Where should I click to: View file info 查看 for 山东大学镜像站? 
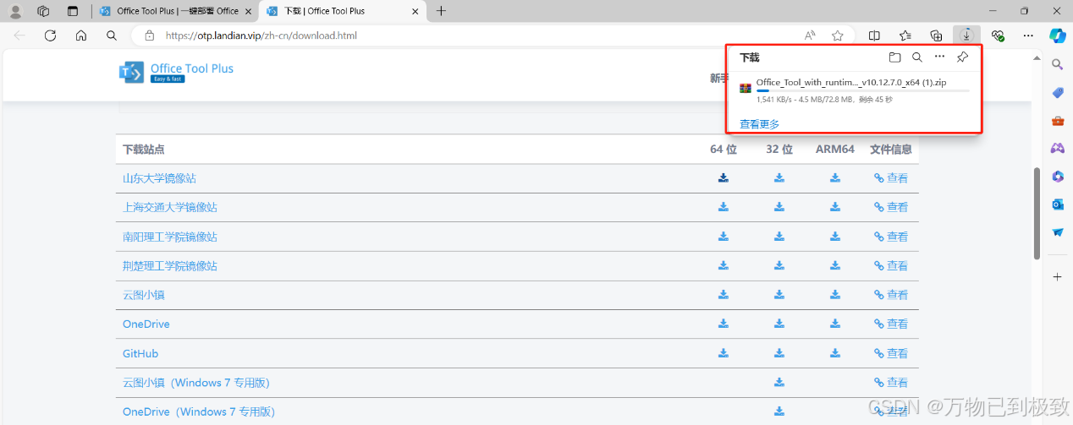click(891, 178)
